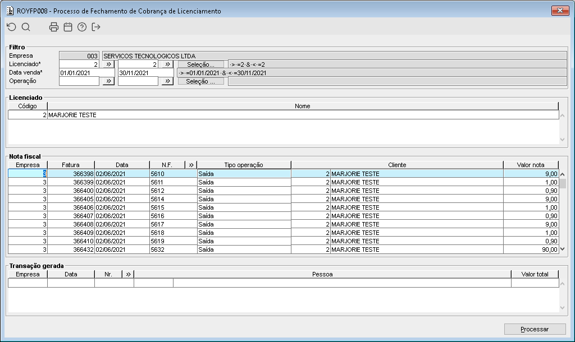Click the help question mark icon

(82, 27)
